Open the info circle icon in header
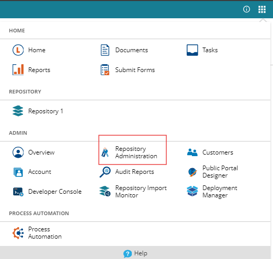The height and width of the screenshot is (259, 273). coord(246,9)
